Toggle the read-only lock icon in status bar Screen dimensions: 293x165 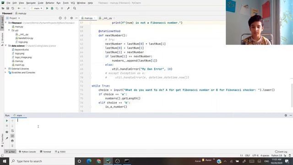(x=285, y=155)
